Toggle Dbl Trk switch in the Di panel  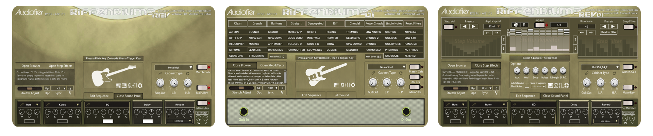415,77
